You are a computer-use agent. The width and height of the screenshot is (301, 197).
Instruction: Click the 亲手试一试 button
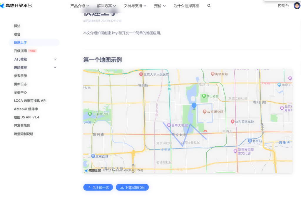[98, 187]
